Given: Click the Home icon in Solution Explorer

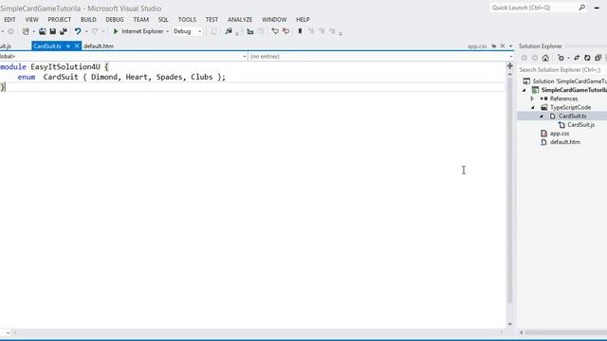Looking at the screenshot, I should (x=545, y=58).
